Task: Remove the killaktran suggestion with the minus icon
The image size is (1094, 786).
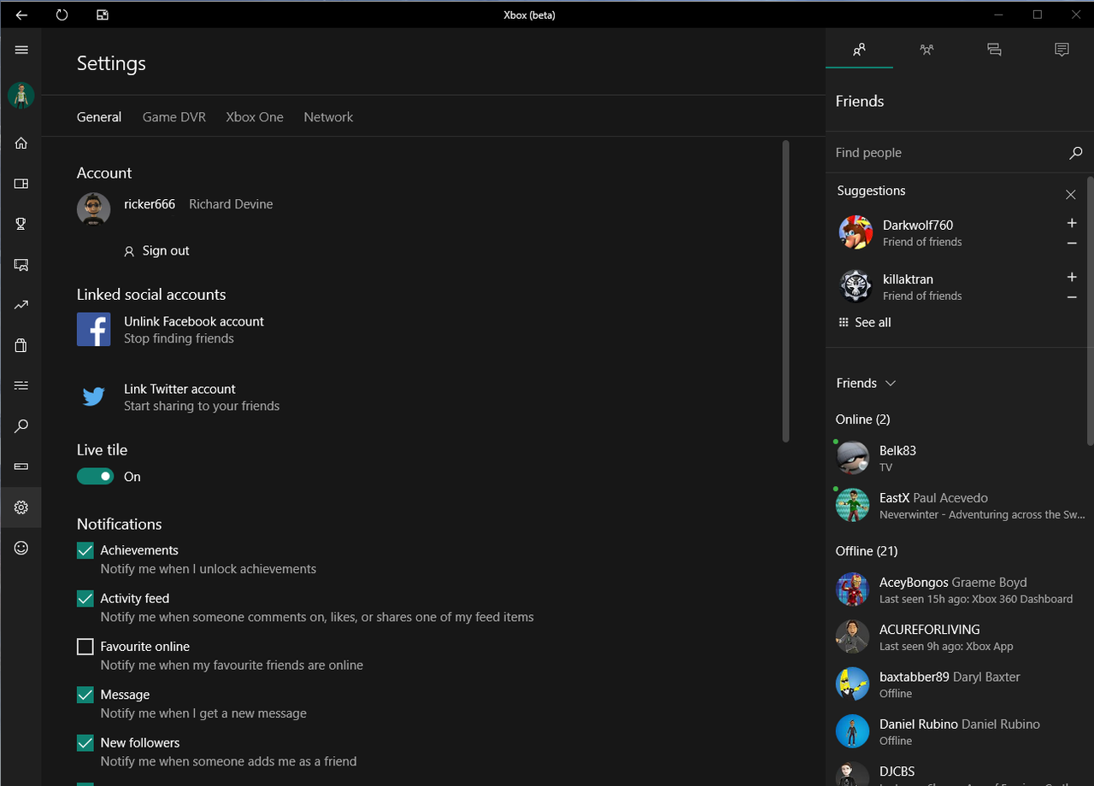Action: pyautogui.click(x=1072, y=297)
